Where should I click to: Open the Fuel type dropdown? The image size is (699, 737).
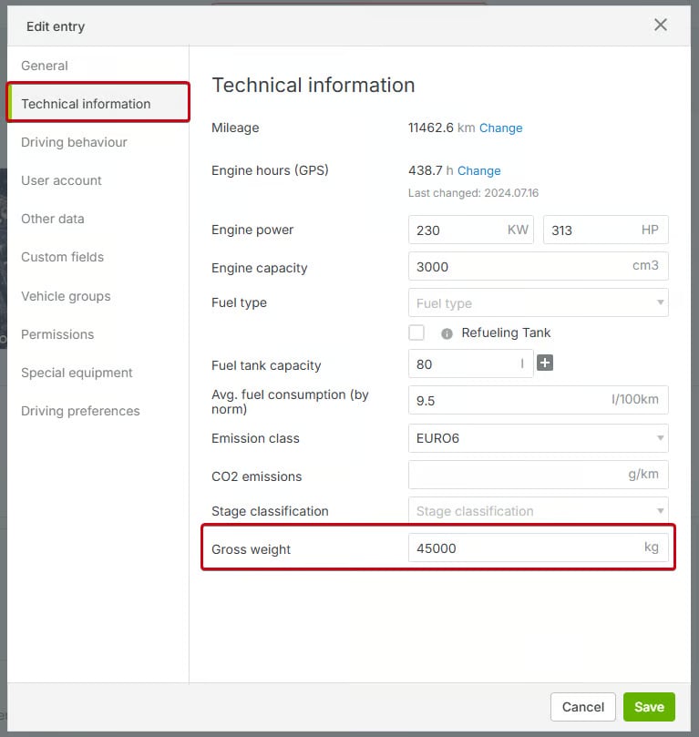(538, 303)
